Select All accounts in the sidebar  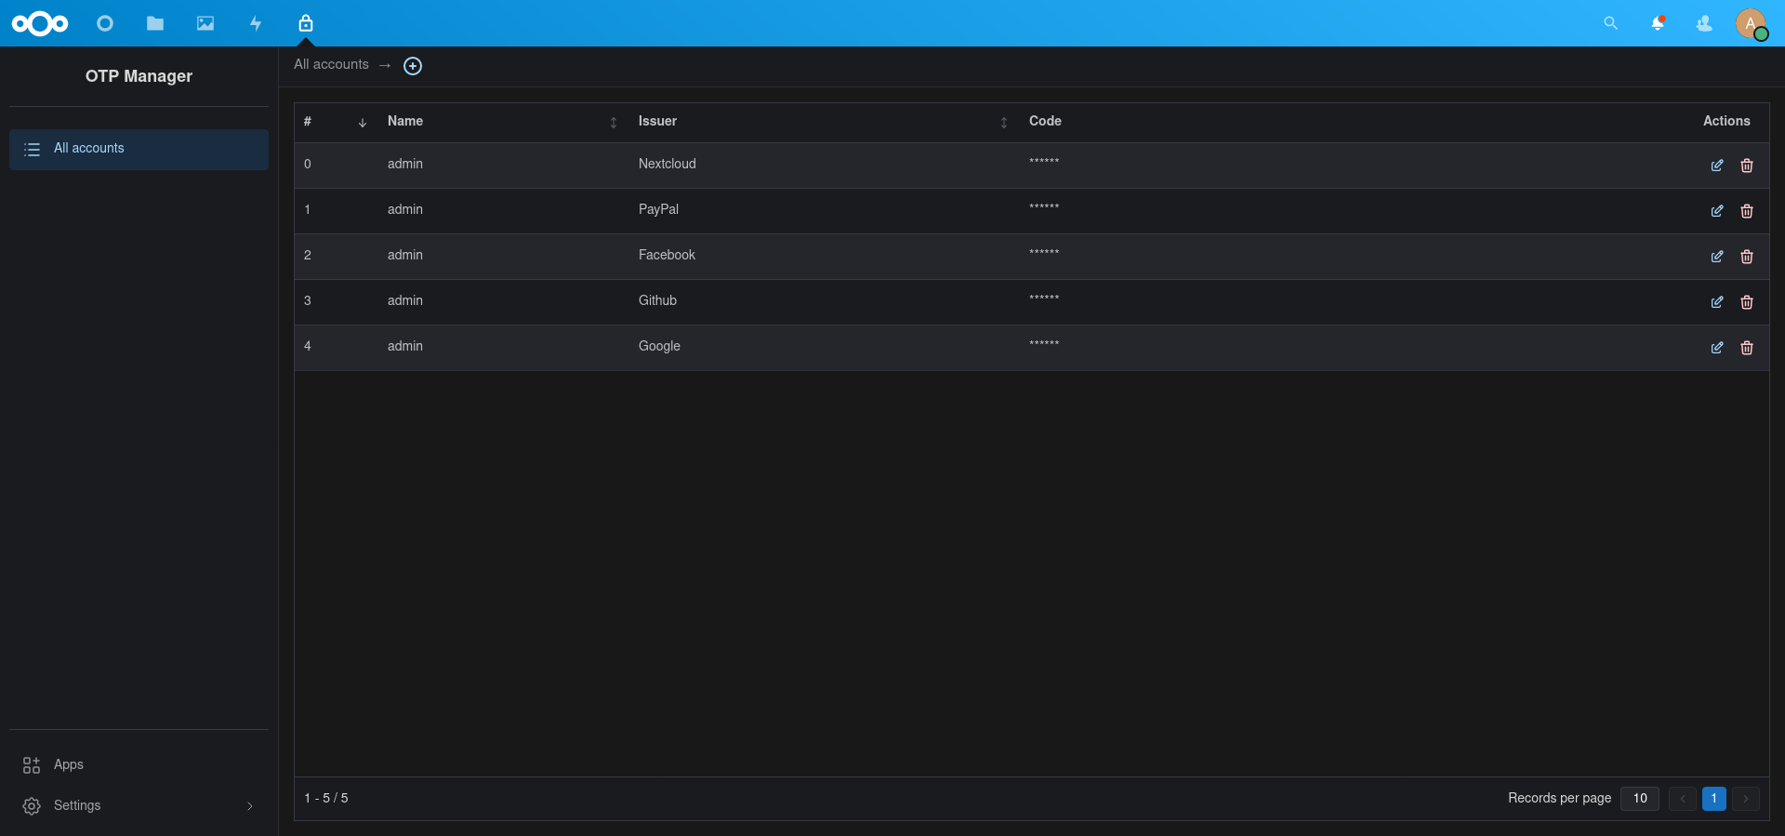pos(139,149)
